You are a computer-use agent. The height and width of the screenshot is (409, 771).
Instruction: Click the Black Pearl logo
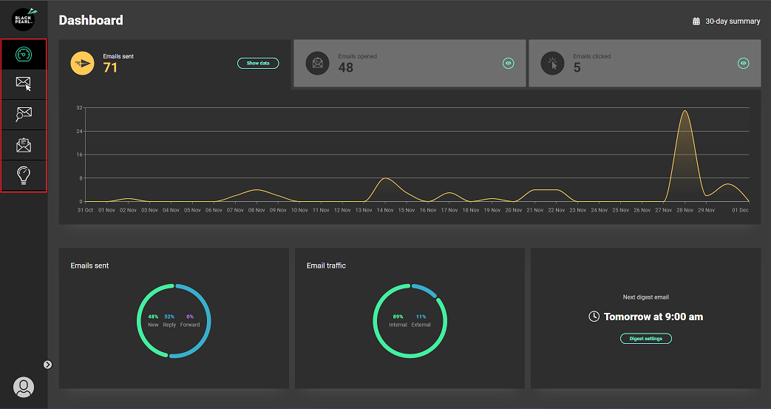click(x=24, y=19)
